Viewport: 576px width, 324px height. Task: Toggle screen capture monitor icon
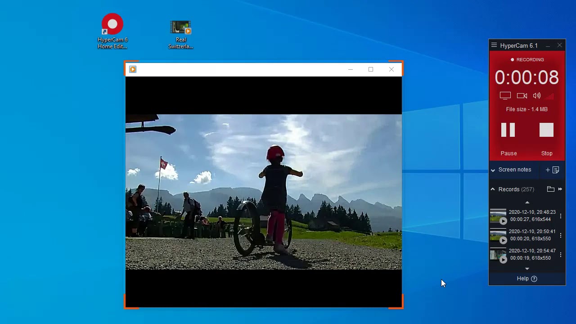505,95
